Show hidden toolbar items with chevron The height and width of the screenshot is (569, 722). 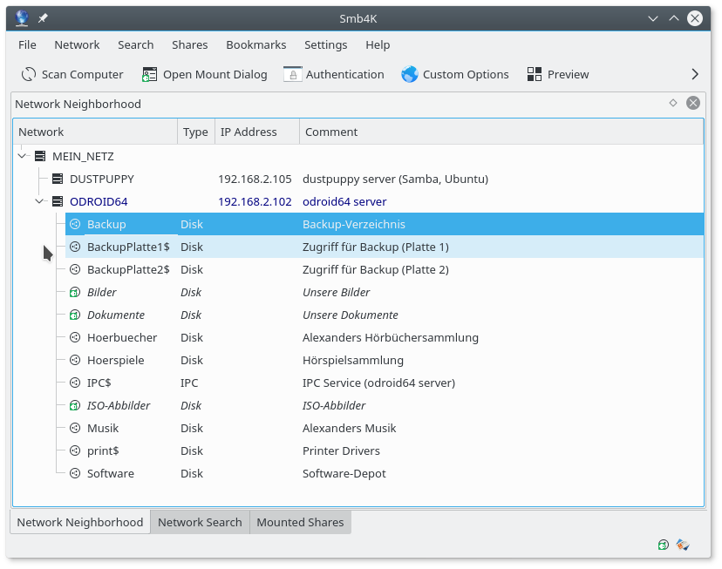pos(695,75)
